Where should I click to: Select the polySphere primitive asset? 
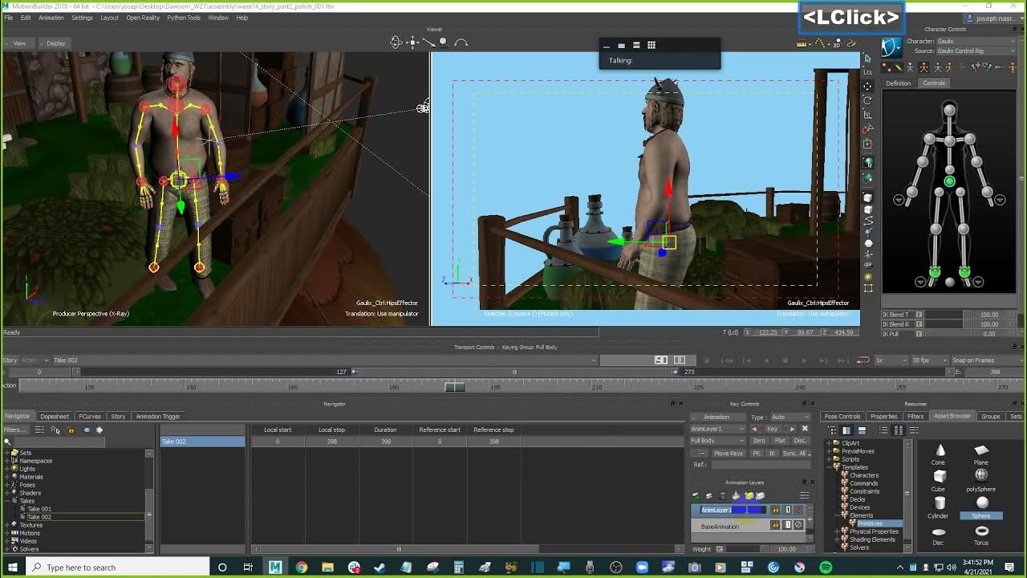[981, 479]
